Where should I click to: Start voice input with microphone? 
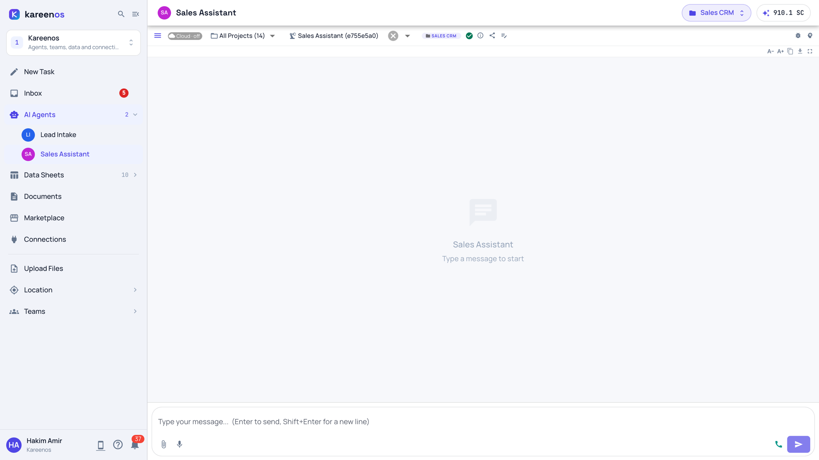click(180, 444)
